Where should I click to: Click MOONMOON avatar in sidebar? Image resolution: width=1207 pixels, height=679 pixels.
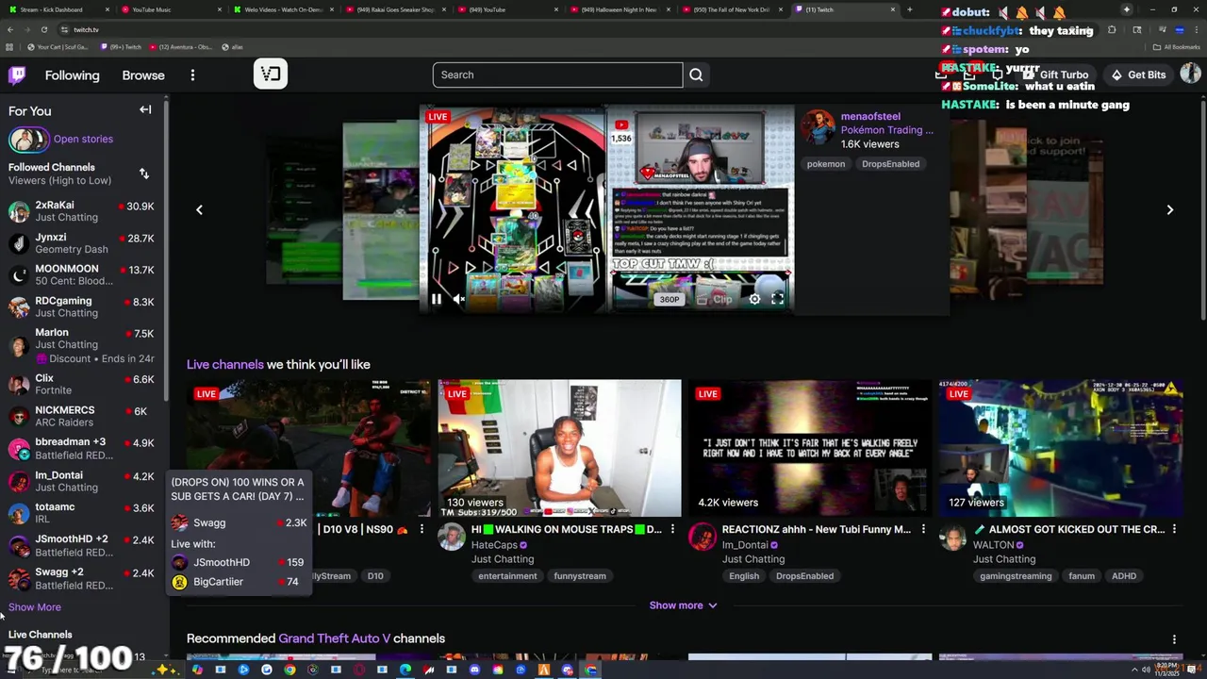pyautogui.click(x=19, y=275)
